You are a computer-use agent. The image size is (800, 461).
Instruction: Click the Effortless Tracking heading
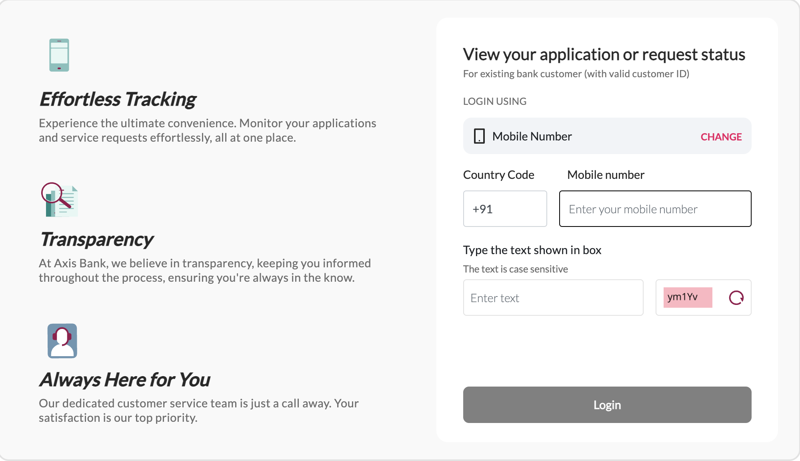[118, 99]
